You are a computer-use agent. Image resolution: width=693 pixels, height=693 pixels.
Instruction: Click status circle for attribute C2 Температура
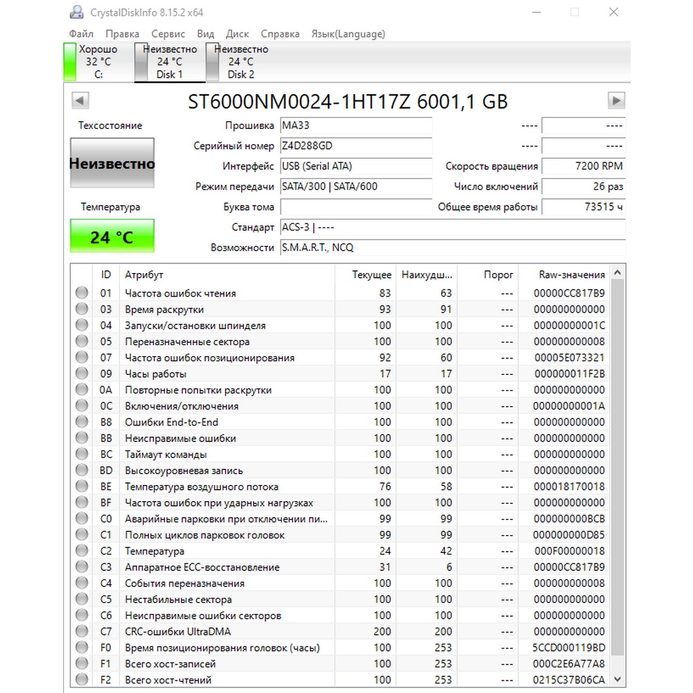82,550
